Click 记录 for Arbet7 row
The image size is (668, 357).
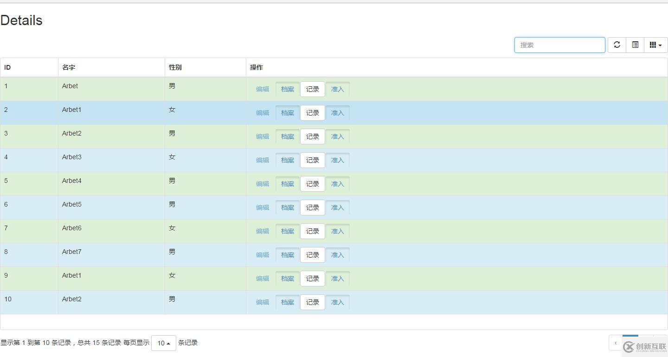click(313, 255)
